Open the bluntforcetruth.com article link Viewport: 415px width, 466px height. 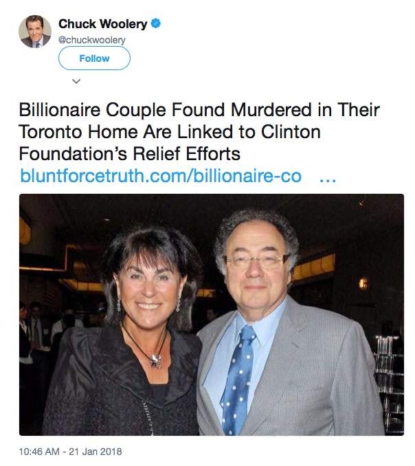pos(161,175)
